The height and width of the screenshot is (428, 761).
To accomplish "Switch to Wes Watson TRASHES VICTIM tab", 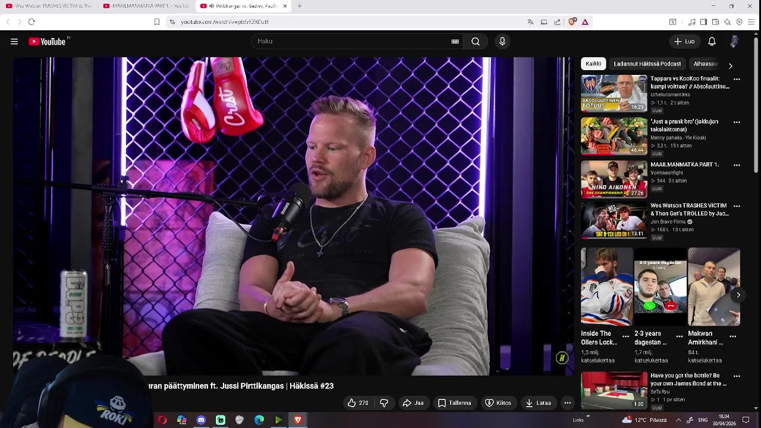I will 49,6.
